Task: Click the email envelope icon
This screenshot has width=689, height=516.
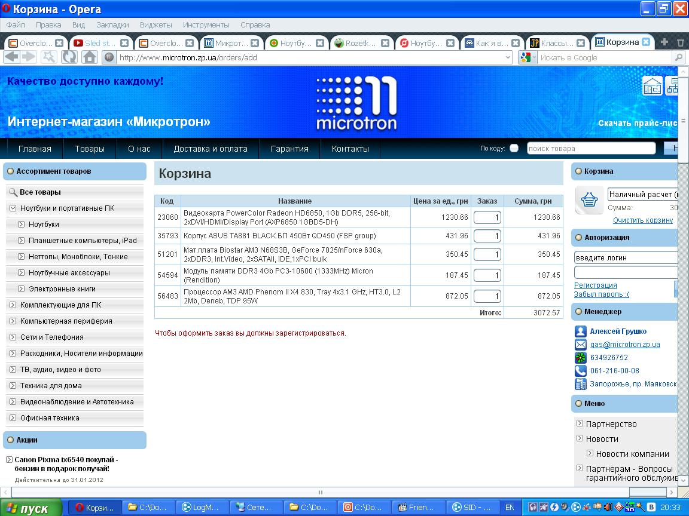Action: click(581, 345)
